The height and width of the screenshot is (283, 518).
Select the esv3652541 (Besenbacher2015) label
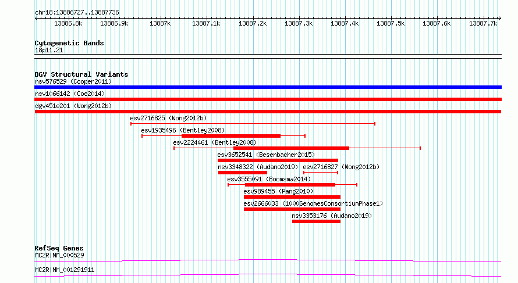pos(266,155)
